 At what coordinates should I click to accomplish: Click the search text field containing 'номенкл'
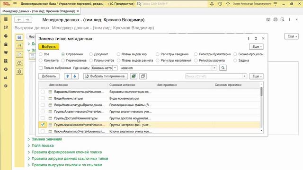coord(166,68)
